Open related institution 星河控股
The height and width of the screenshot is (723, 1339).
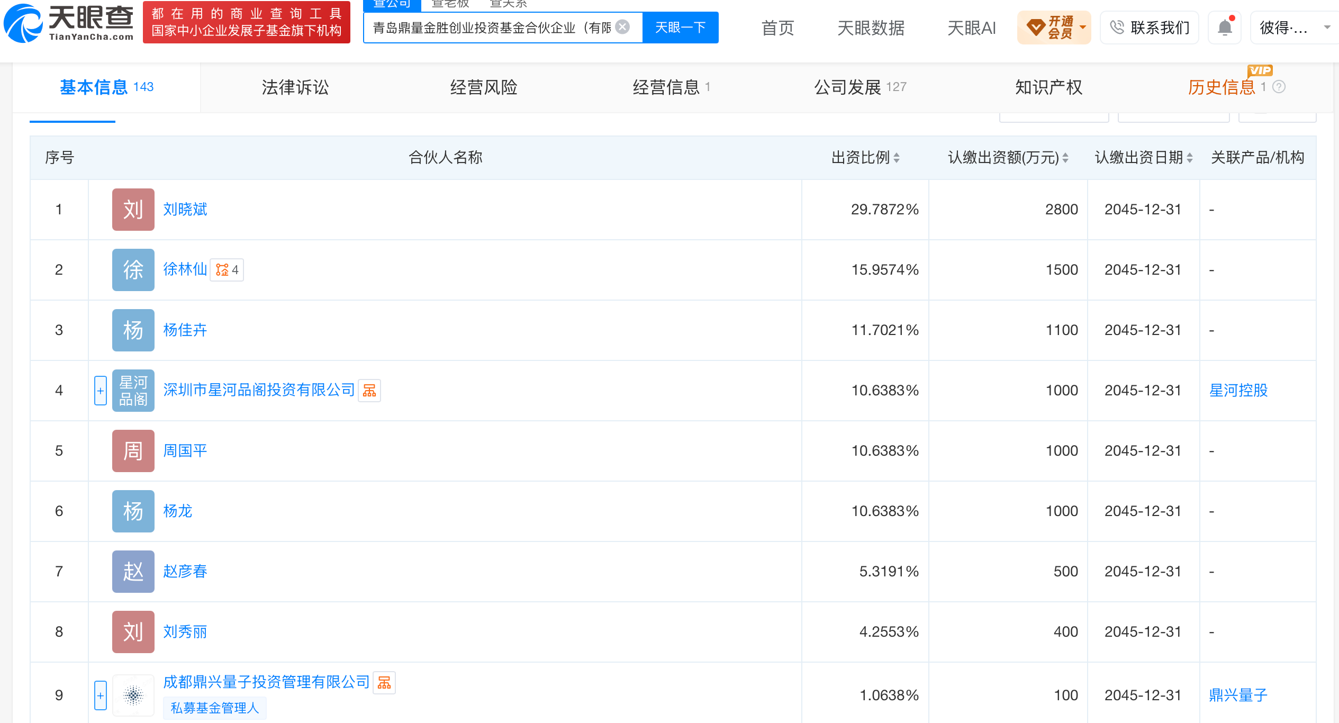click(1238, 391)
